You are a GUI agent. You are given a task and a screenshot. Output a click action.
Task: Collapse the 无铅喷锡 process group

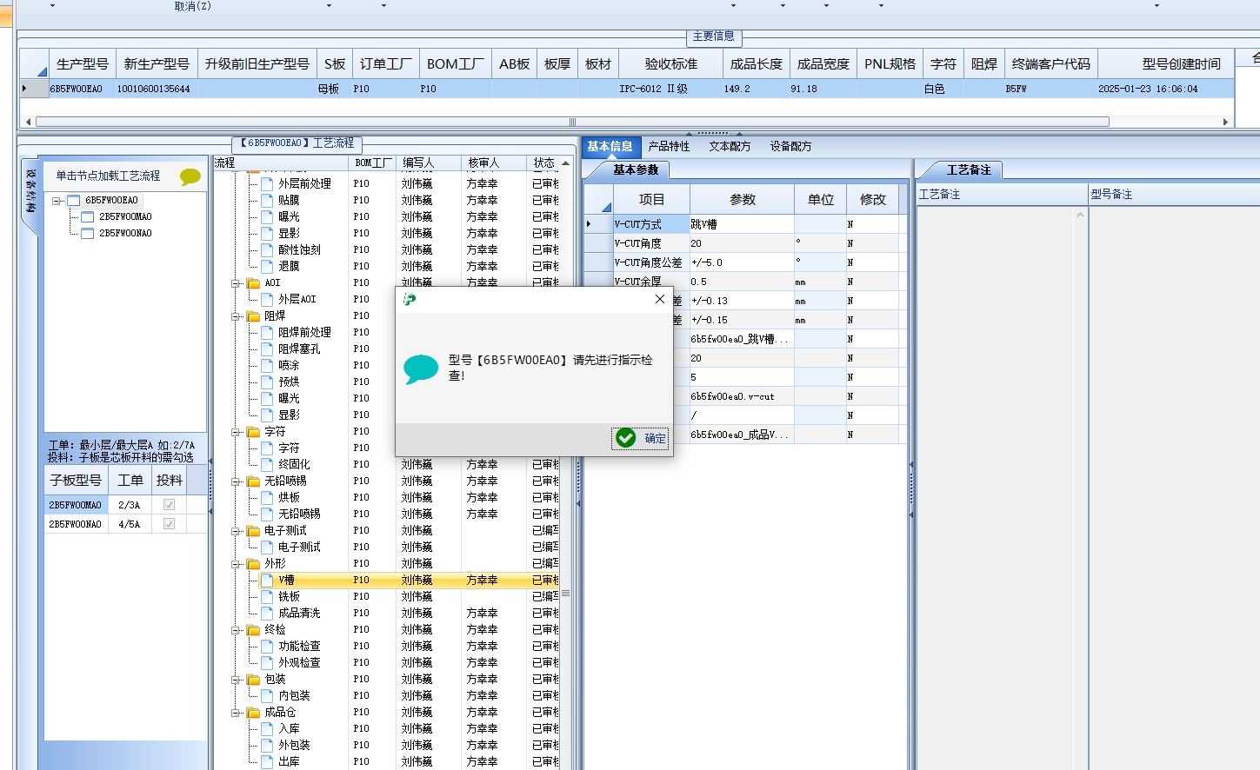coord(236,481)
